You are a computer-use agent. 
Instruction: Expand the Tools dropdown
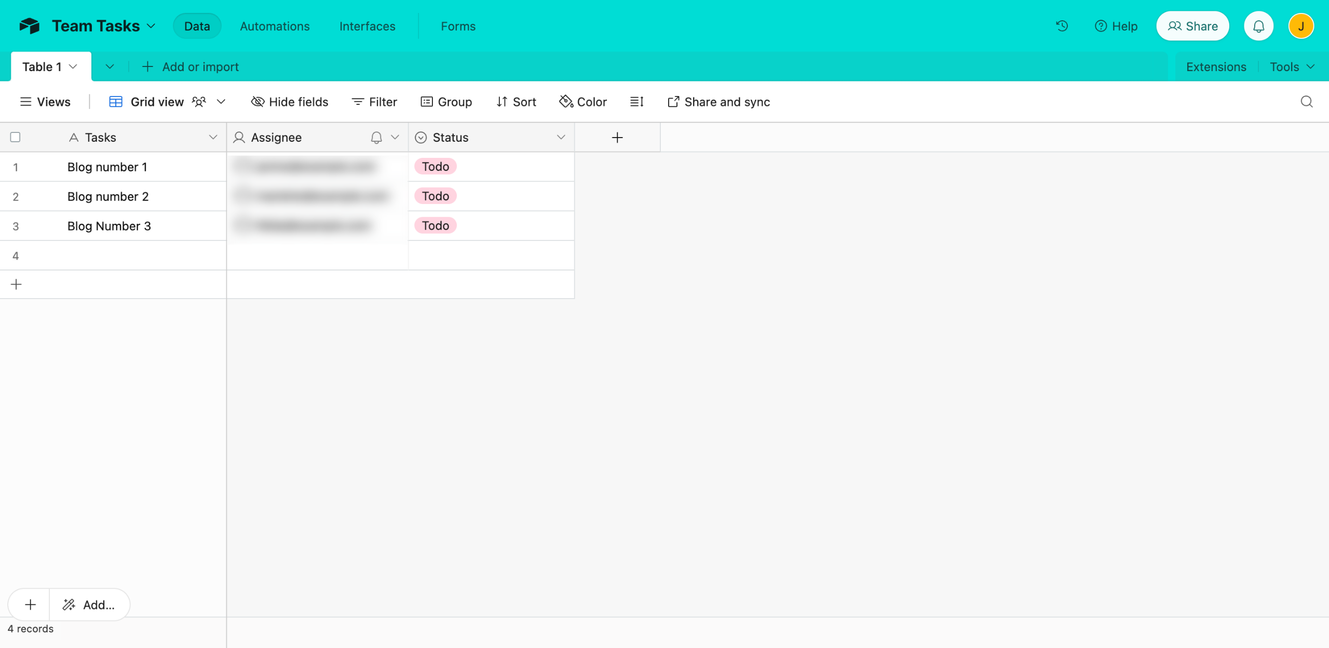(1292, 67)
